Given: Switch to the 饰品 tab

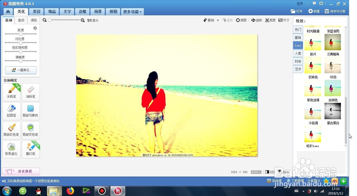Looking at the screenshot, I should point(52,12).
